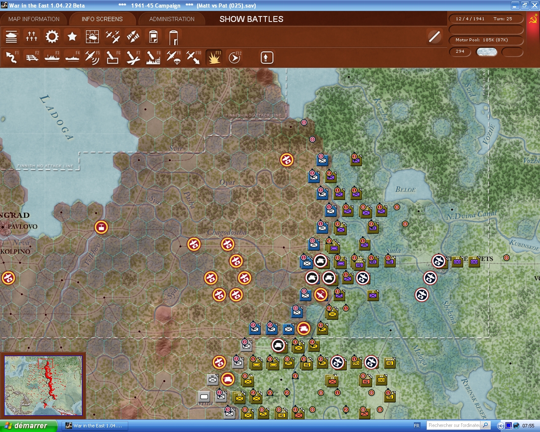Click the bomber battle marker north near Svir

[286, 160]
